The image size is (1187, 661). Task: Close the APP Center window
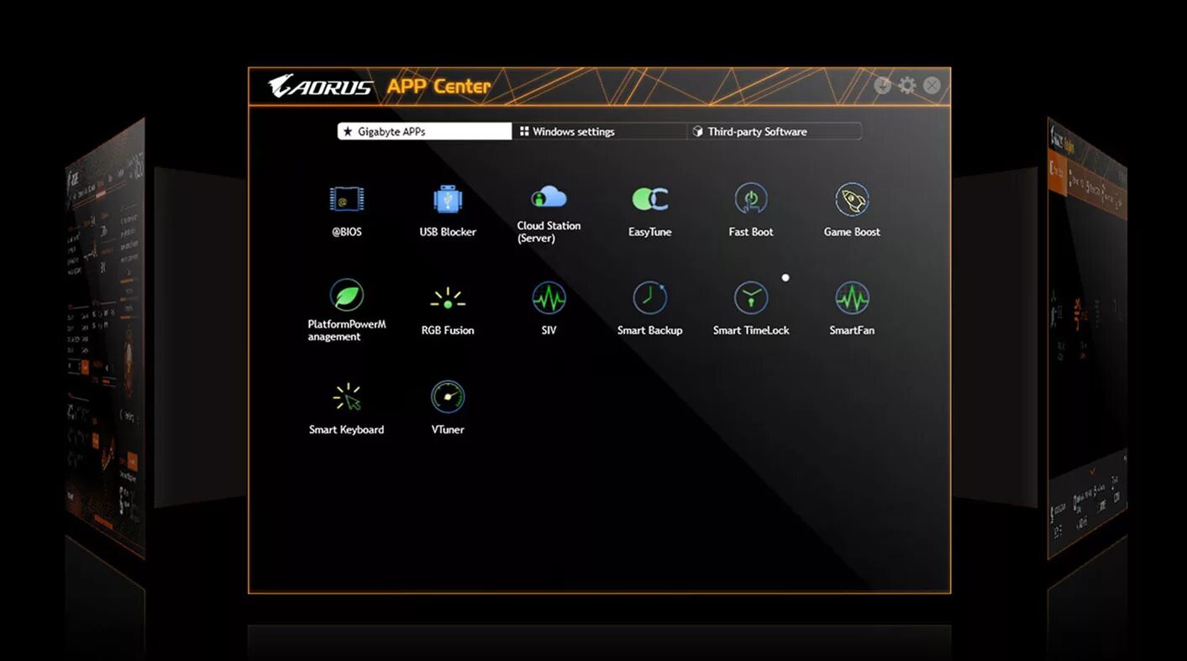(x=932, y=85)
